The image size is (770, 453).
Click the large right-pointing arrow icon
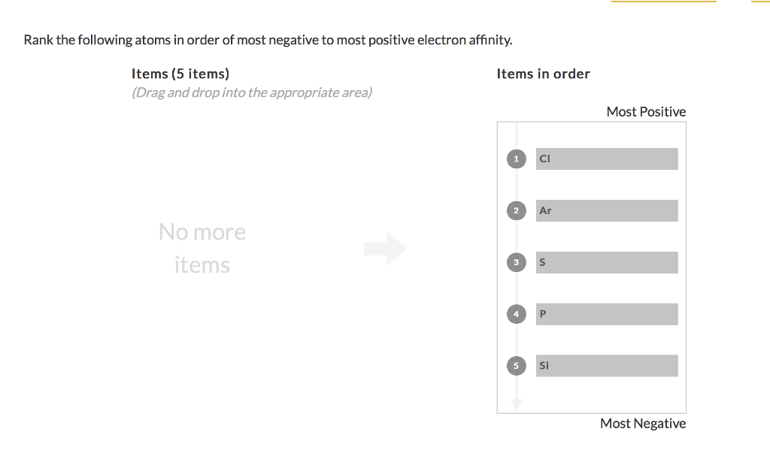coord(385,249)
